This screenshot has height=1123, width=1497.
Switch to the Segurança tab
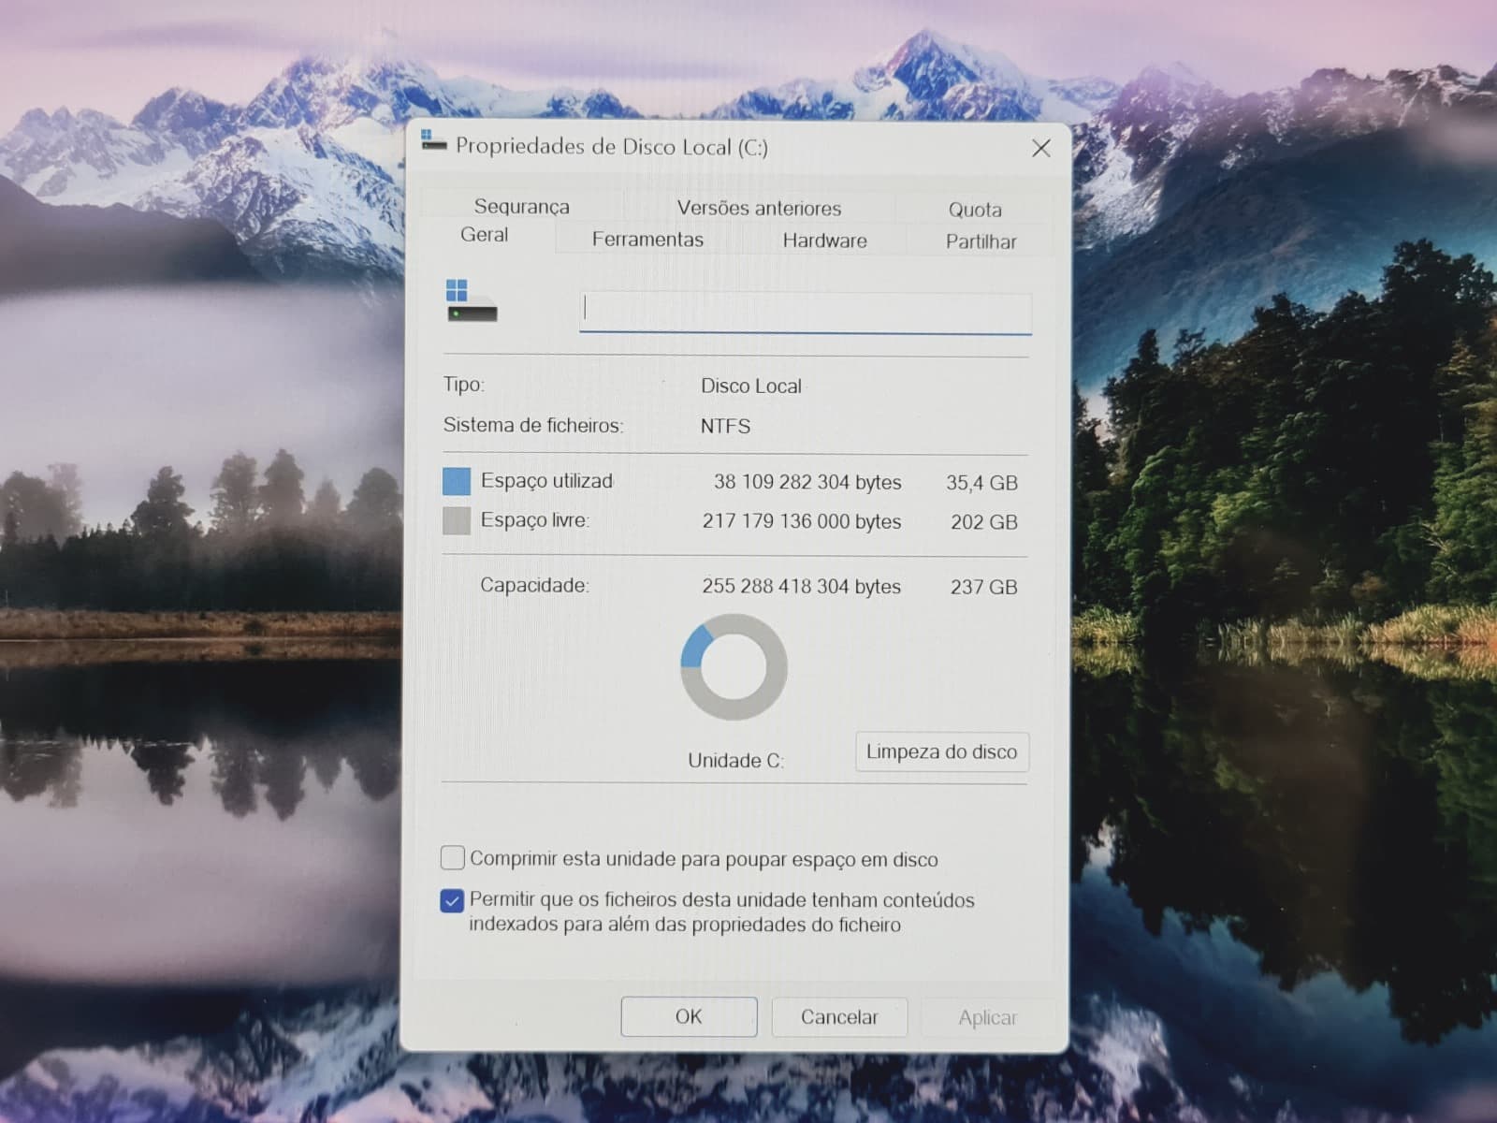[x=521, y=207]
